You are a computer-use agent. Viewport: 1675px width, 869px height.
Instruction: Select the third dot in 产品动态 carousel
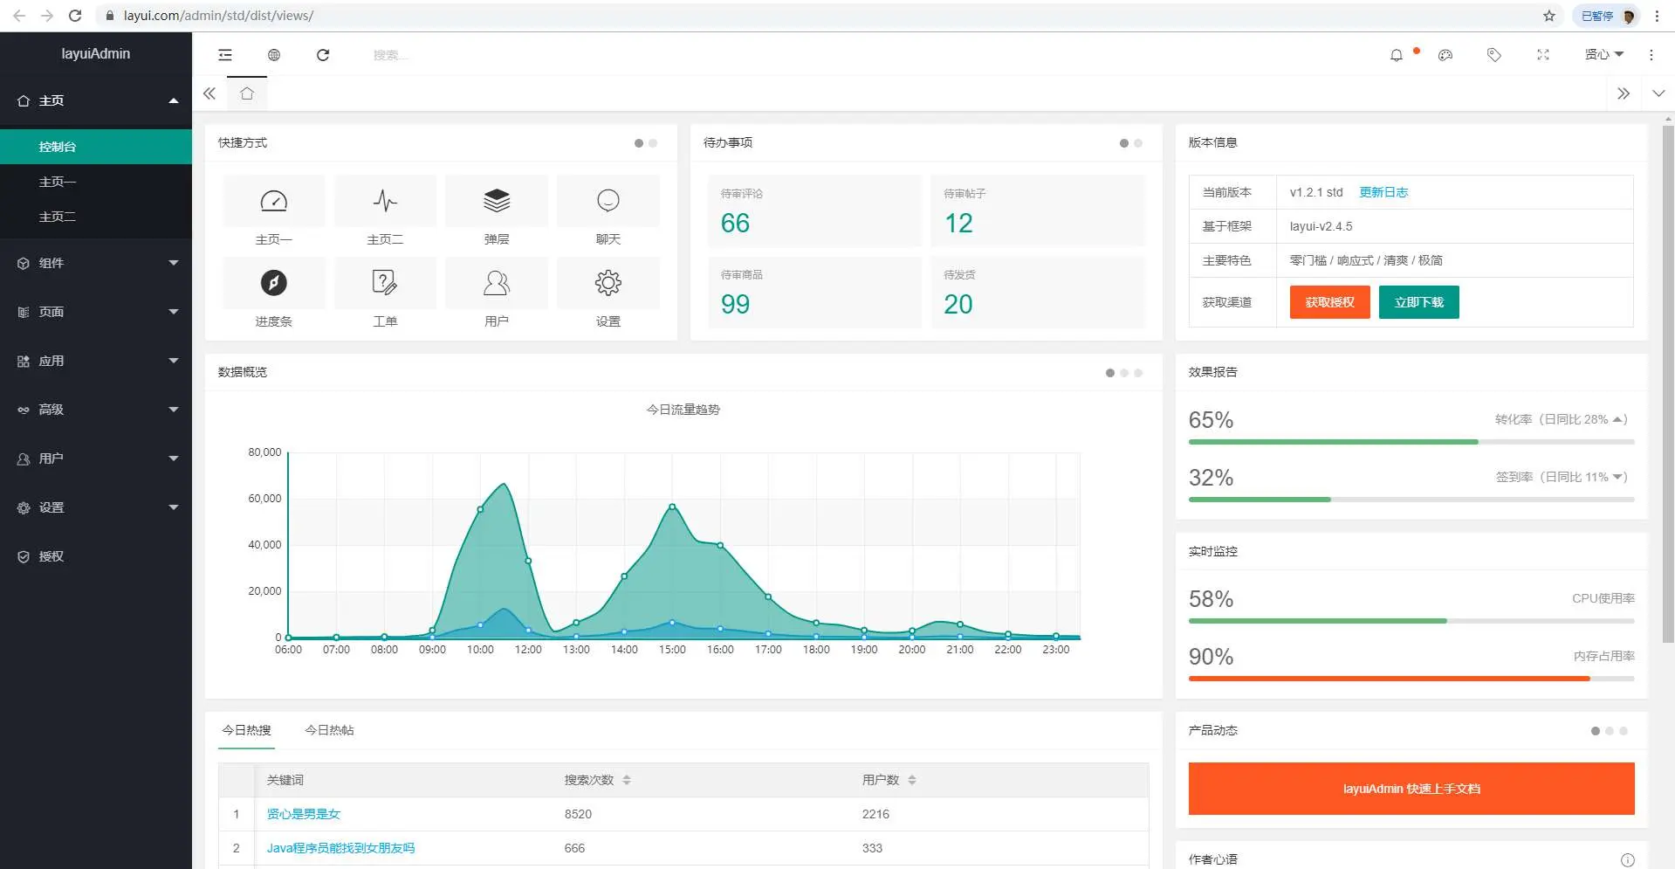pyautogui.click(x=1624, y=731)
